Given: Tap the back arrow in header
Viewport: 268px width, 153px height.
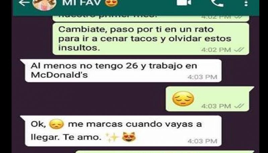Looking at the screenshot, I should 24,3.
